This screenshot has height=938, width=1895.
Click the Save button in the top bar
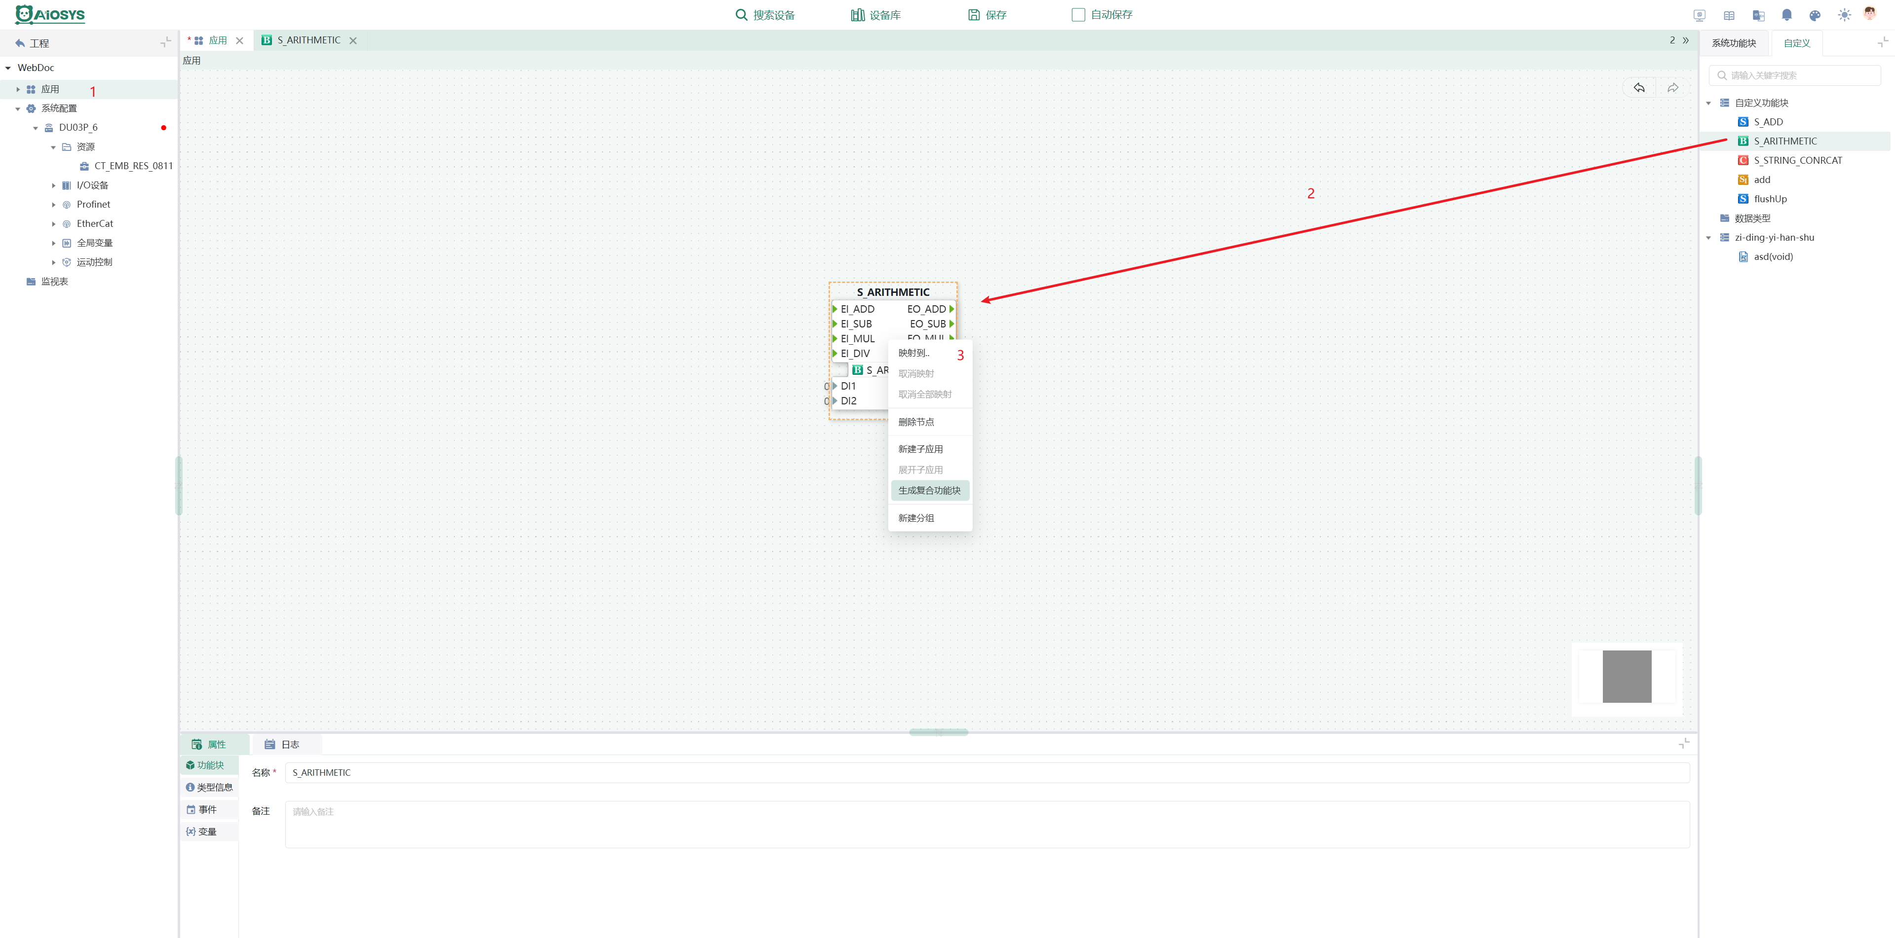pyautogui.click(x=987, y=15)
